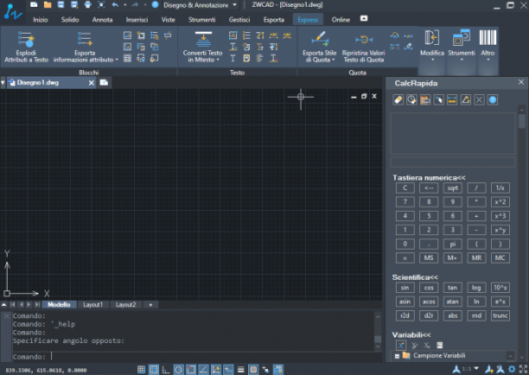Open the Disegno & Annotazione workspace dropdown
This screenshot has height=375, width=529.
(x=234, y=4)
